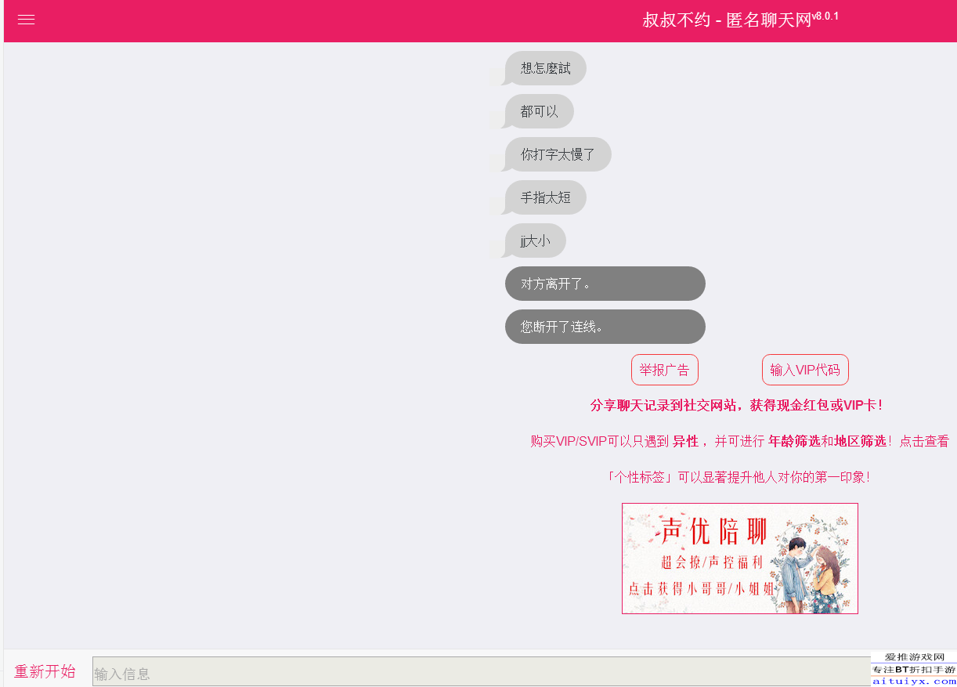The height and width of the screenshot is (687, 957).
Task: Click the 你打字太慢了 message bubble
Action: (558, 154)
